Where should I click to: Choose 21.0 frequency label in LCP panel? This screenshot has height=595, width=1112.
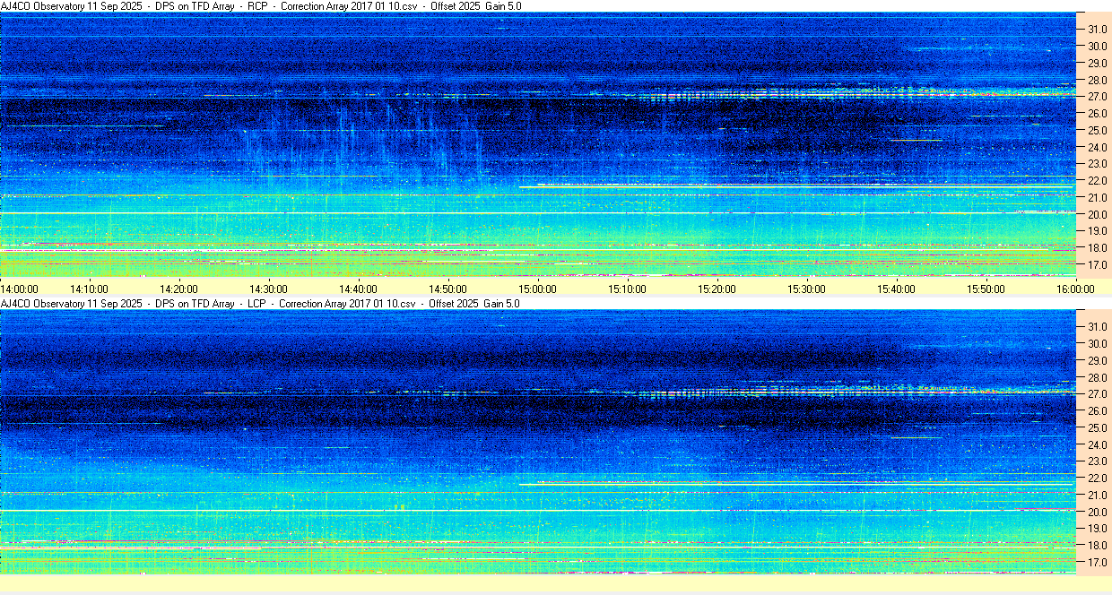1098,496
